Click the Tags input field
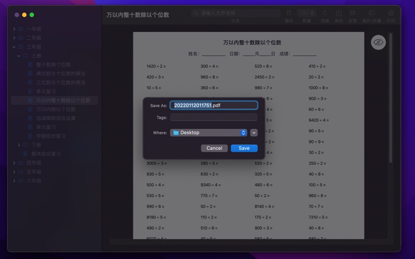The image size is (415, 259). point(213,118)
